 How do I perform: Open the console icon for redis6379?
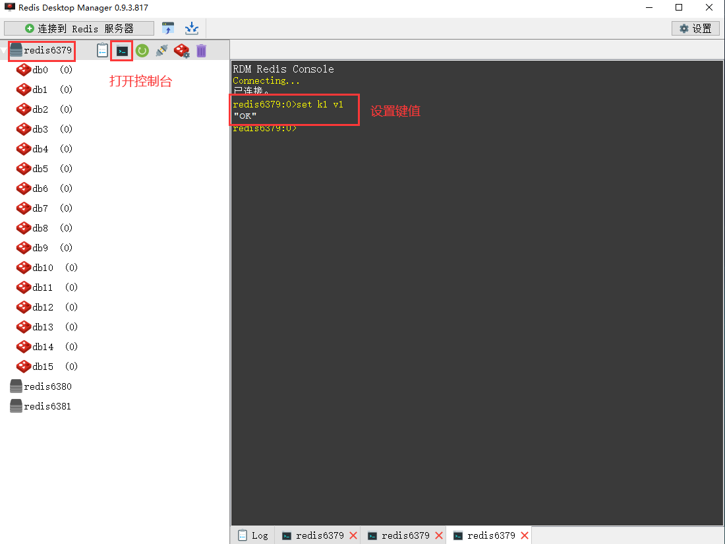[x=122, y=51]
